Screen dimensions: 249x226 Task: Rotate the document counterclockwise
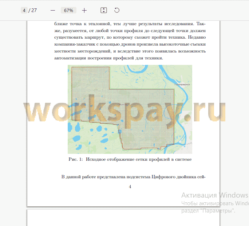[x=117, y=10]
